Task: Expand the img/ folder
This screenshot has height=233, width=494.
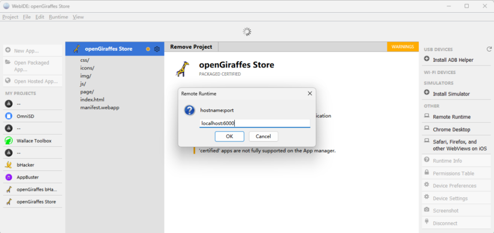Action: point(86,76)
